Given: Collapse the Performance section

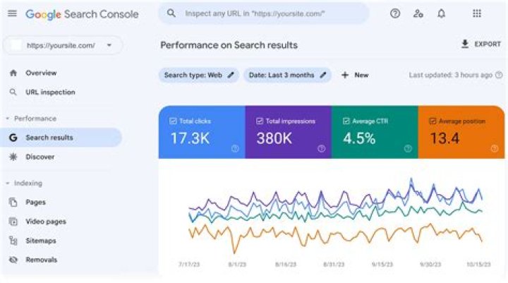Looking at the screenshot, I should (8, 119).
